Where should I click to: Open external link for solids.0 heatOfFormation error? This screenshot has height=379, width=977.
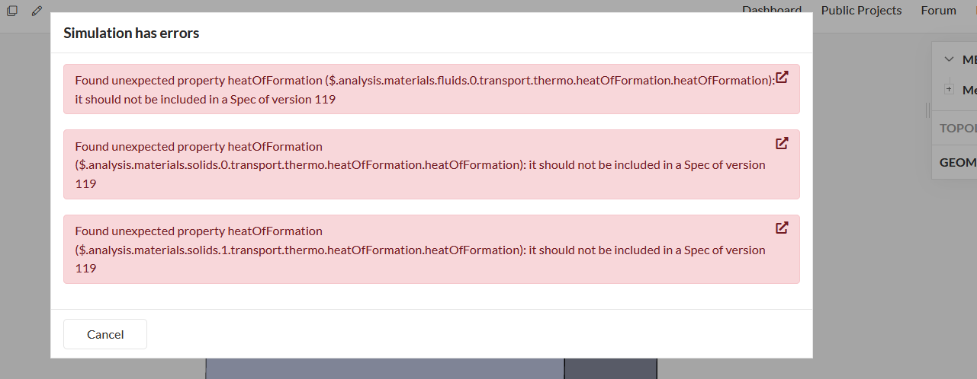(x=782, y=143)
